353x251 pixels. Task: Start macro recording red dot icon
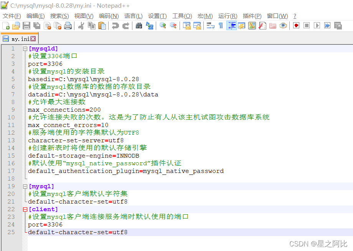click(296, 26)
